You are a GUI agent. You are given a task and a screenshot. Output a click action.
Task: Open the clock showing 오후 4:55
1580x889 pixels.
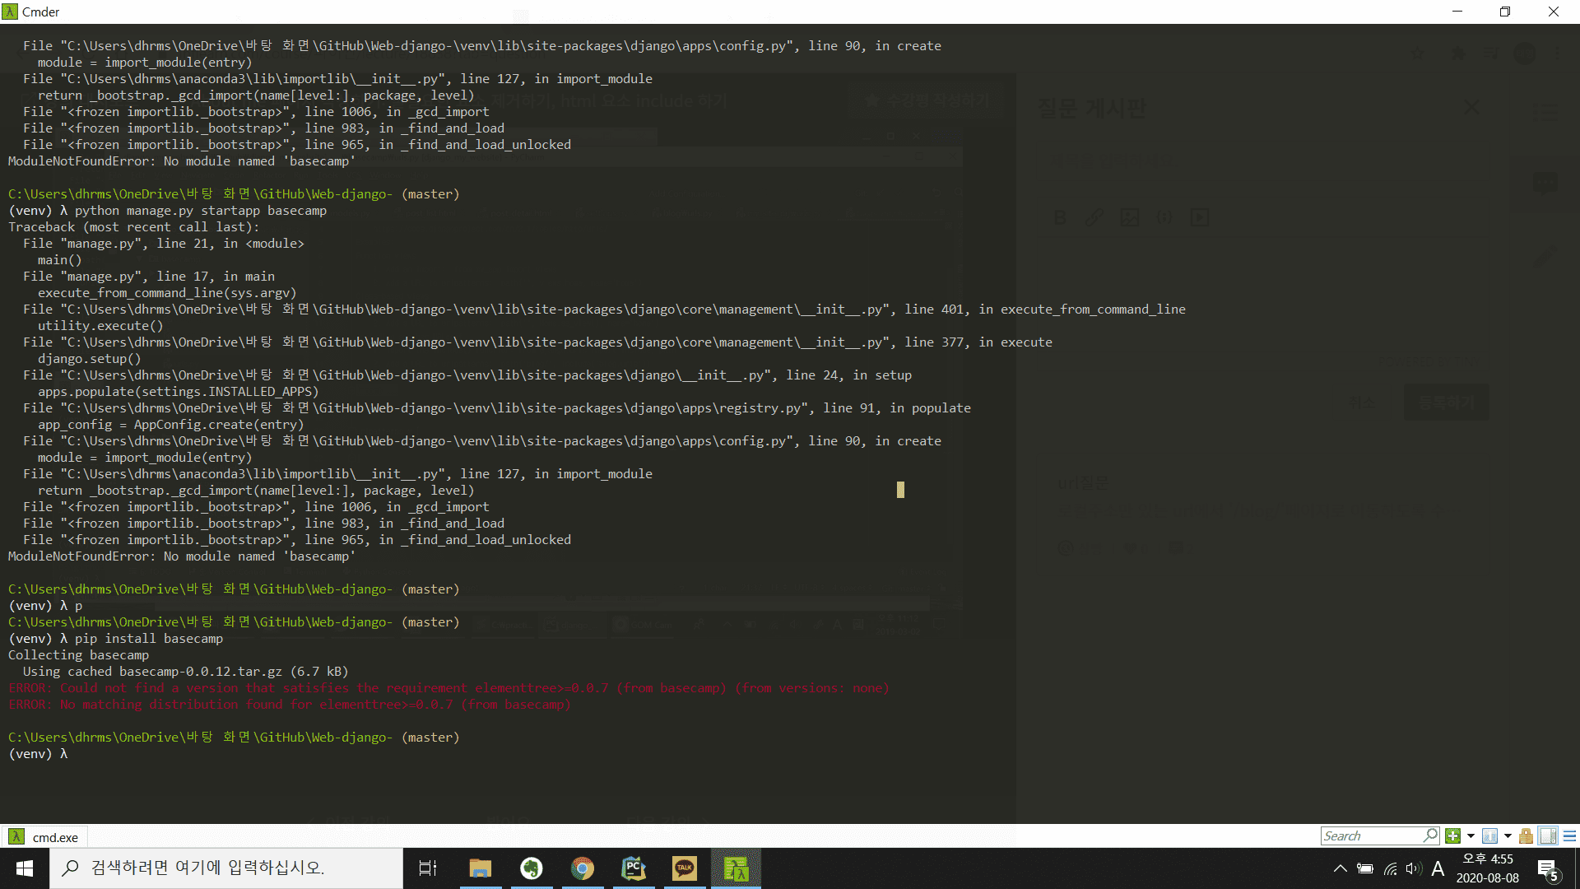1488,868
